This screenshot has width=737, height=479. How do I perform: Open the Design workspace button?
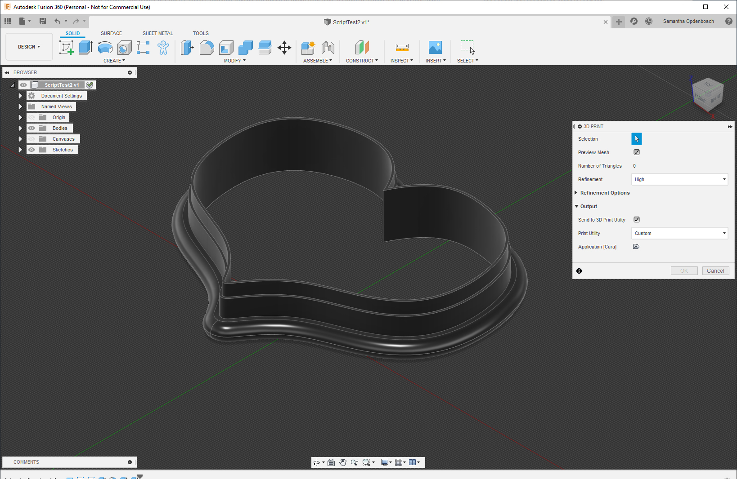point(29,47)
